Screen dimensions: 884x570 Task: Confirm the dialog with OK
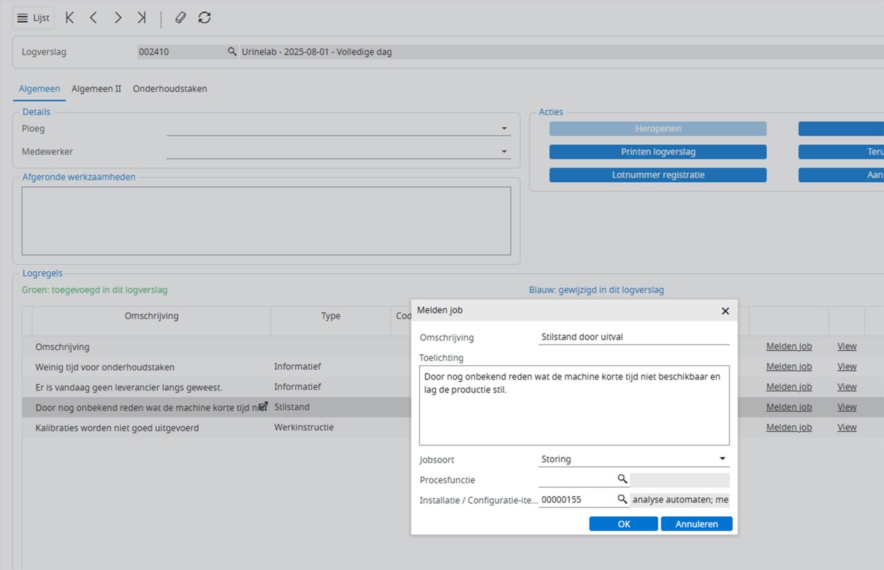click(x=624, y=524)
